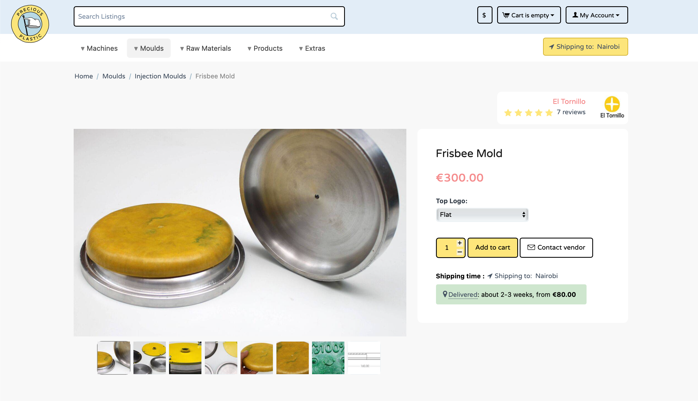The width and height of the screenshot is (698, 401).
Task: Select the green 100% logo thumbnail
Action: click(328, 358)
